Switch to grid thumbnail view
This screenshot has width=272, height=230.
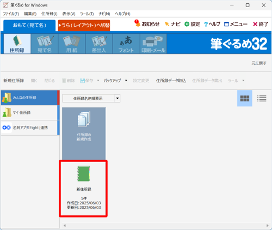click(x=245, y=98)
